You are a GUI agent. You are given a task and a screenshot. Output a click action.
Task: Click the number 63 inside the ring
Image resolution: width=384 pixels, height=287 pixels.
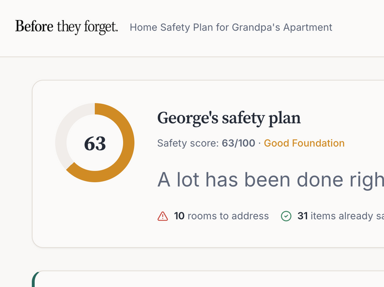point(95,143)
